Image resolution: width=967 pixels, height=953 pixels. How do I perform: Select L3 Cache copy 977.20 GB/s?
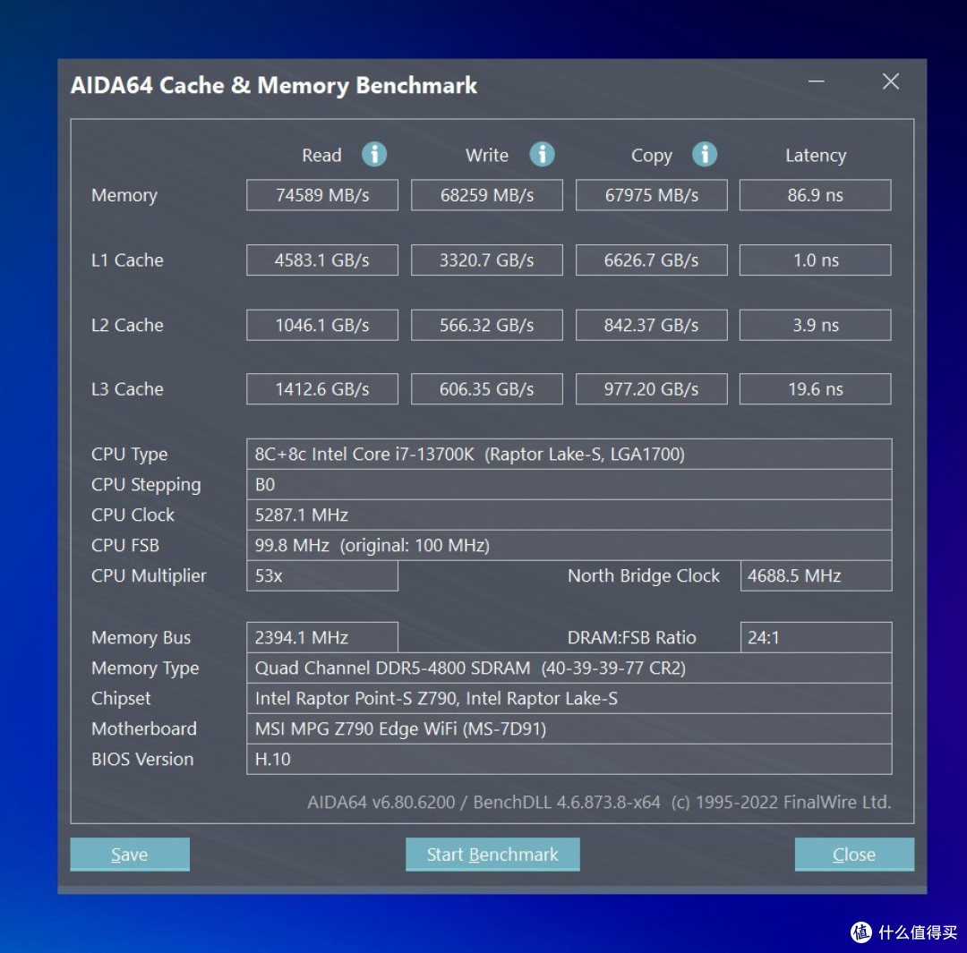point(651,389)
